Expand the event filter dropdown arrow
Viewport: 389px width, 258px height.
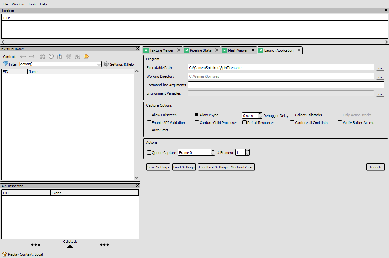[99, 64]
